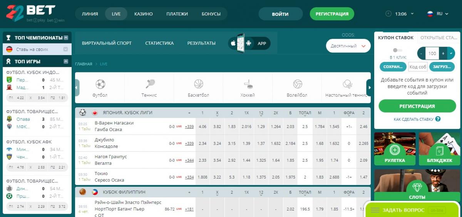Image resolution: width=462 pixels, height=217 pixels.
Task: Click the mobile phone app image
Action: click(241, 43)
